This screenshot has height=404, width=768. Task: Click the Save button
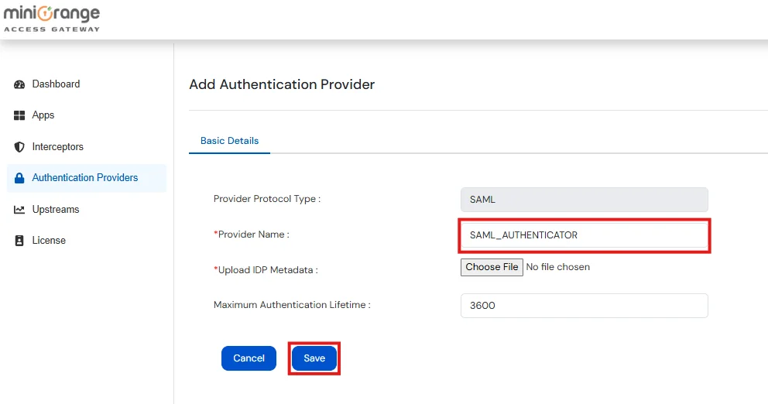[x=314, y=358]
